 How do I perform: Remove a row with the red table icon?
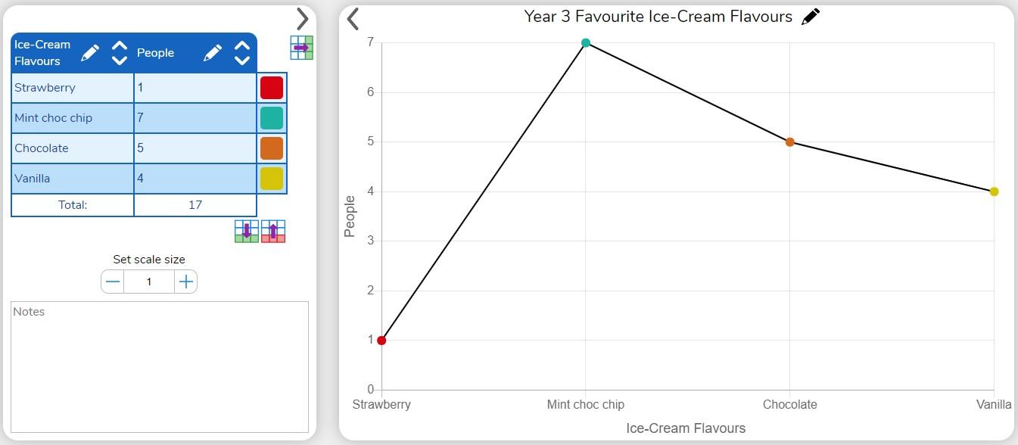click(x=273, y=232)
